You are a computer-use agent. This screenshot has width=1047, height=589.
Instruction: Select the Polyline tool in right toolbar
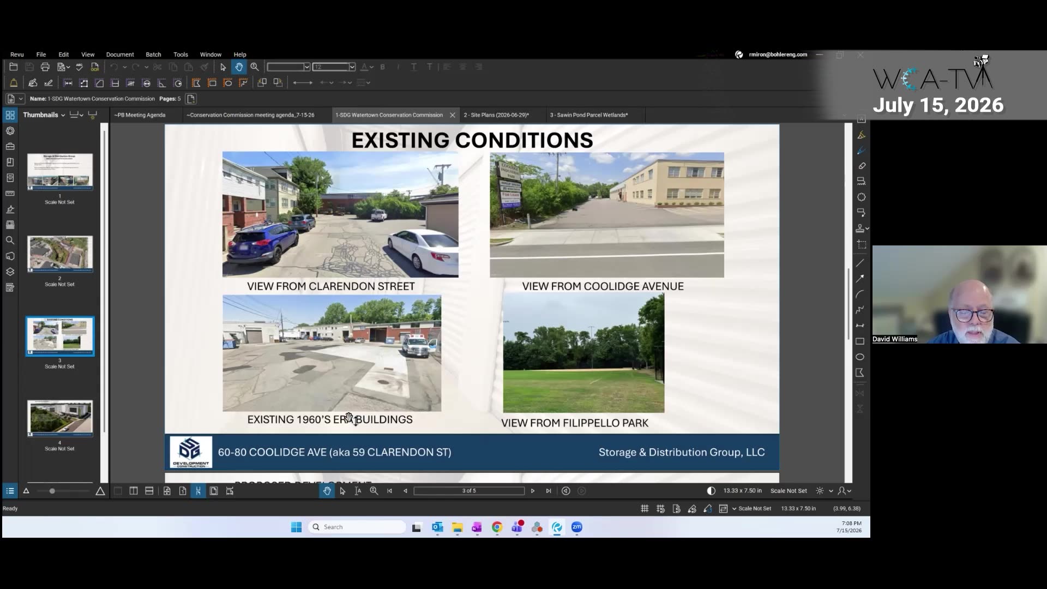(x=861, y=310)
